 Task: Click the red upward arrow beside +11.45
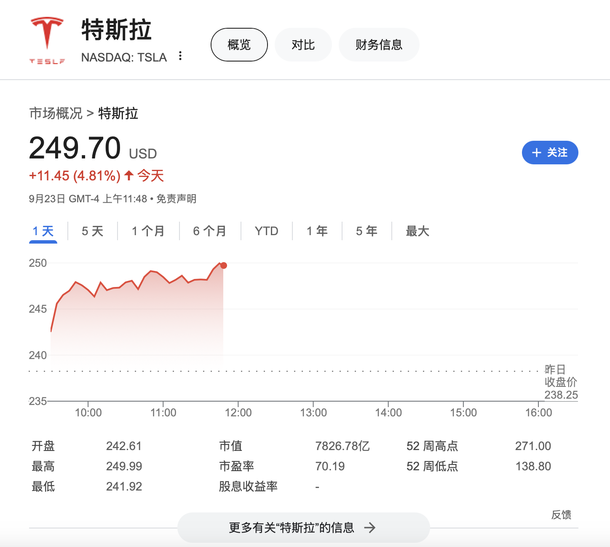pos(128,175)
